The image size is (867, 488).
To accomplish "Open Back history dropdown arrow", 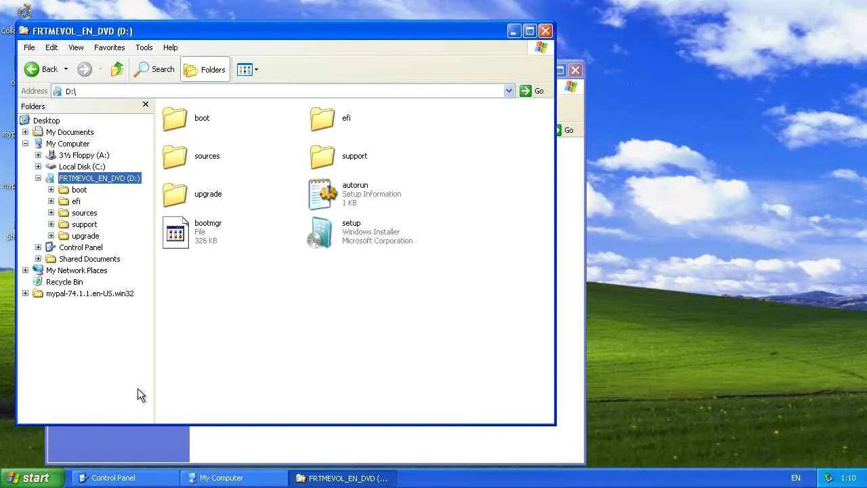I will pyautogui.click(x=66, y=69).
